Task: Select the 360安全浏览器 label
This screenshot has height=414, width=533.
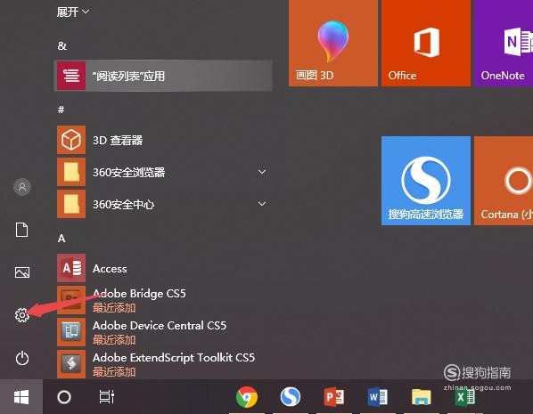Action: coord(129,172)
